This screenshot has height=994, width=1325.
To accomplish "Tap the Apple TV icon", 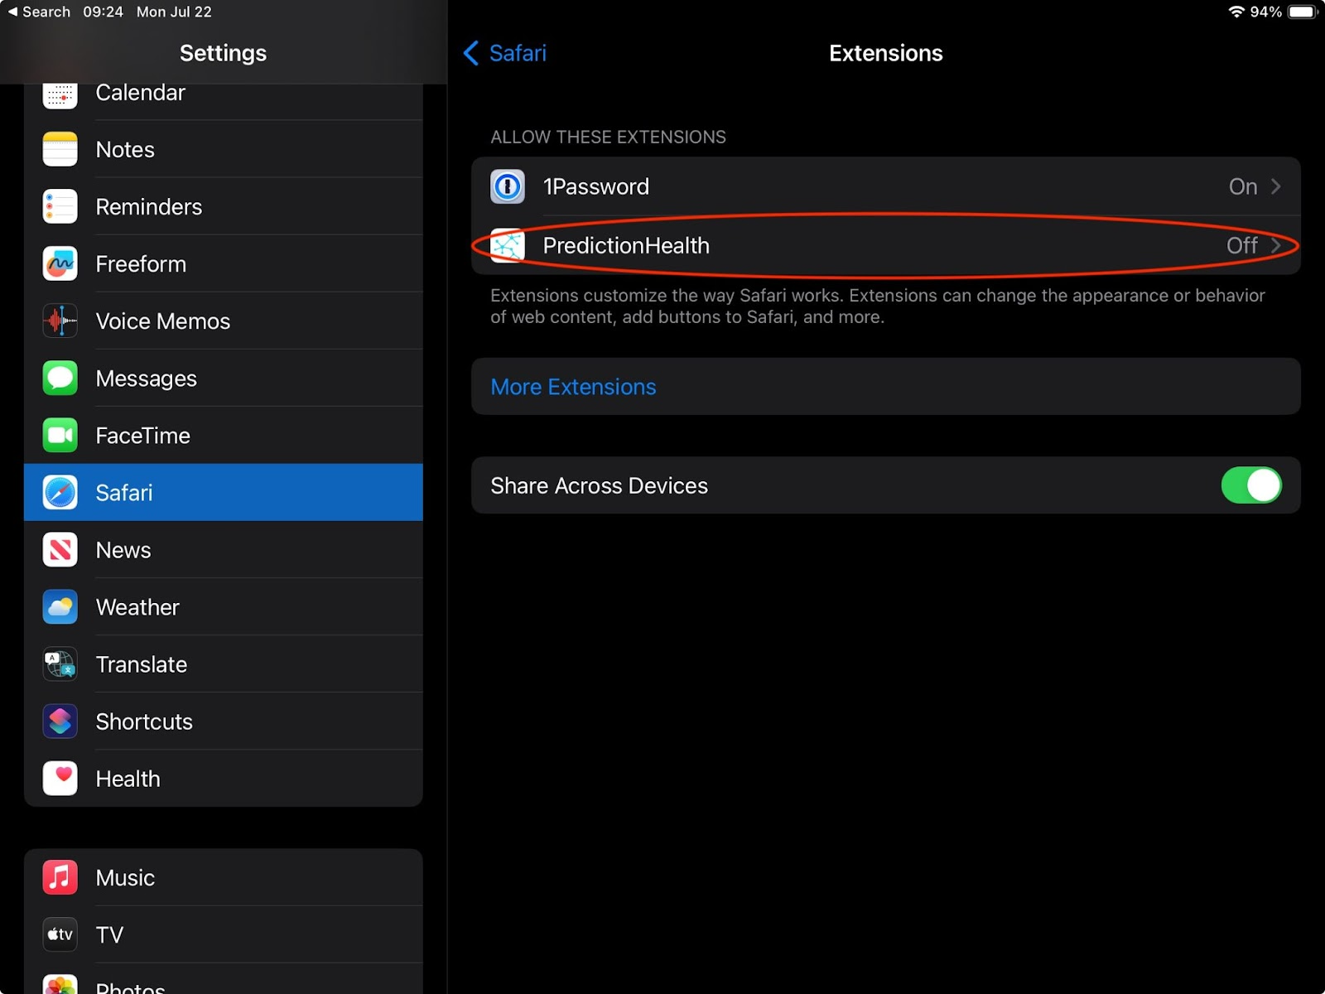I will tap(60, 934).
